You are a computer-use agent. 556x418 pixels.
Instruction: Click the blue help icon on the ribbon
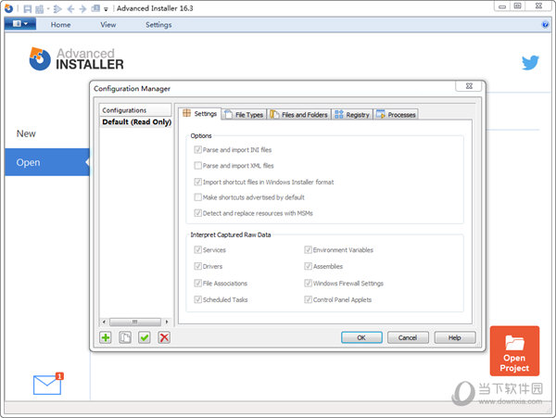click(x=545, y=24)
